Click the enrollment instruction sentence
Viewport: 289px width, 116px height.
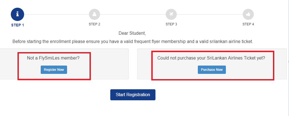[133, 42]
